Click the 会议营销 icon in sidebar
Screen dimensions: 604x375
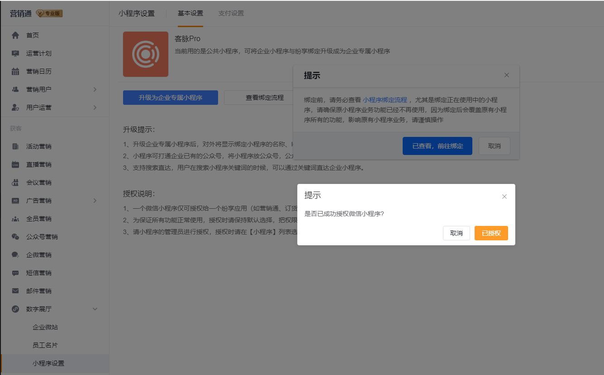[x=15, y=183]
